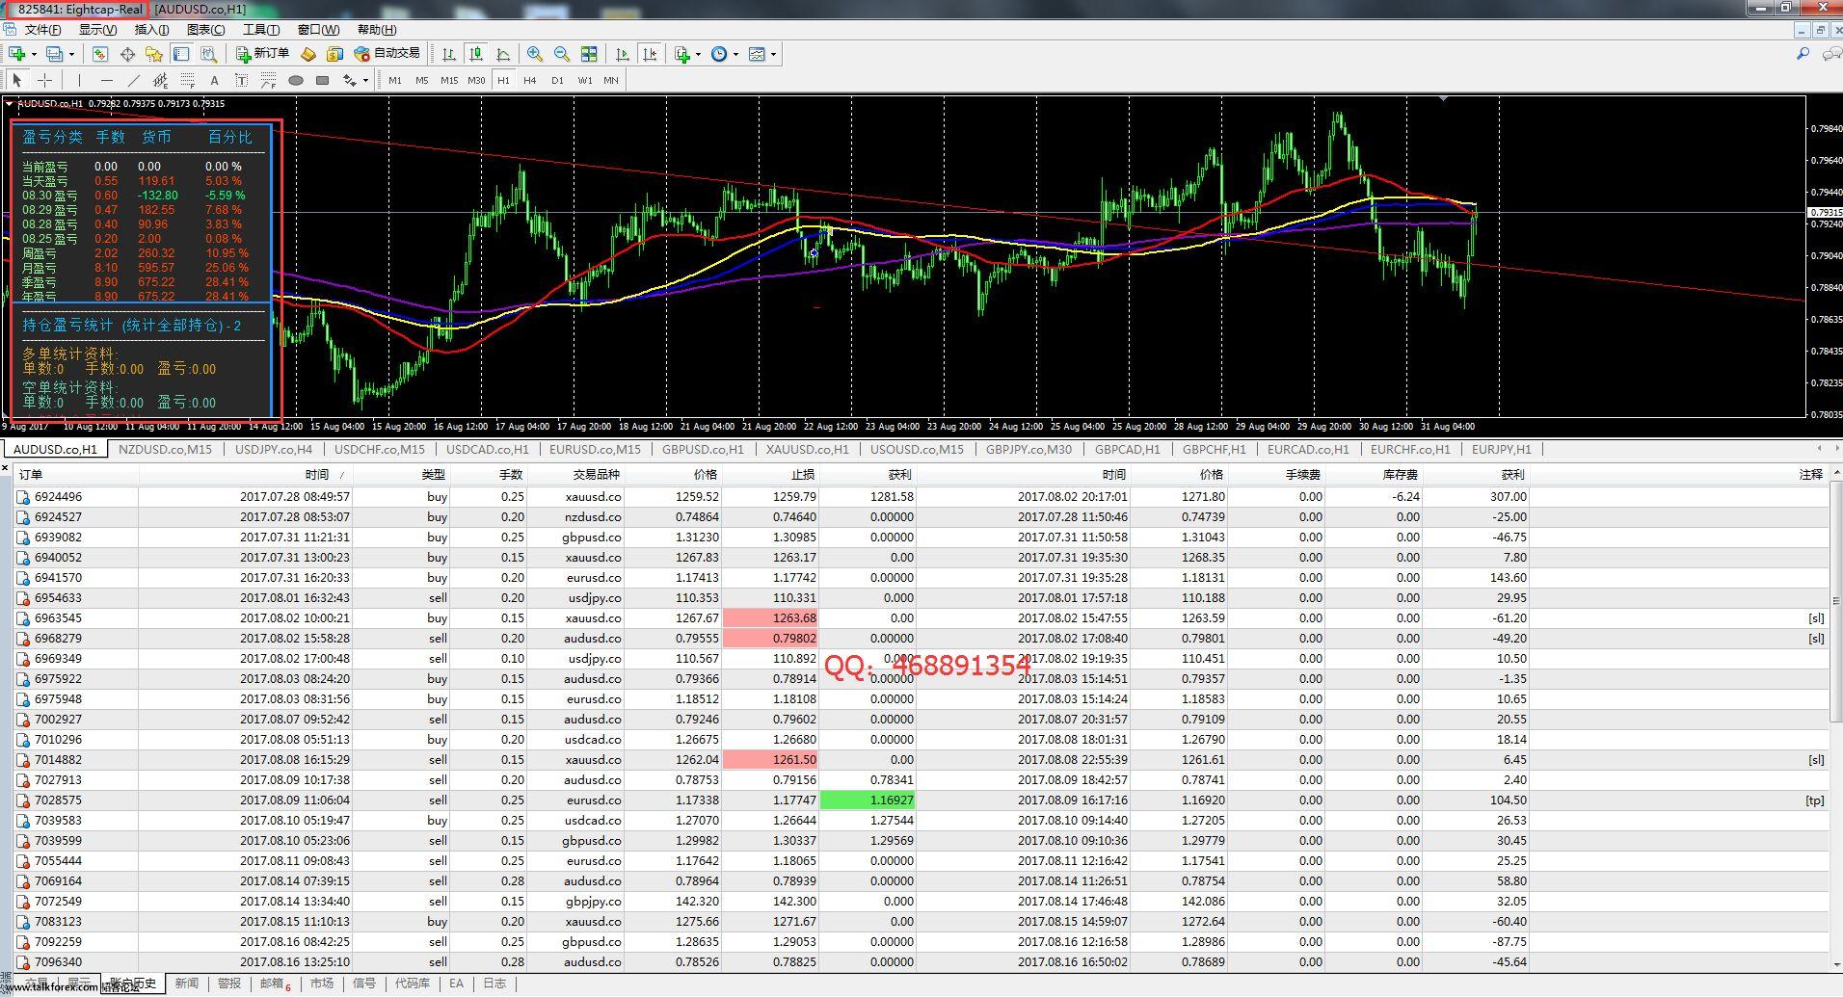Expand the New Chart dropdown arrow
1843x997 pixels.
click(x=34, y=54)
